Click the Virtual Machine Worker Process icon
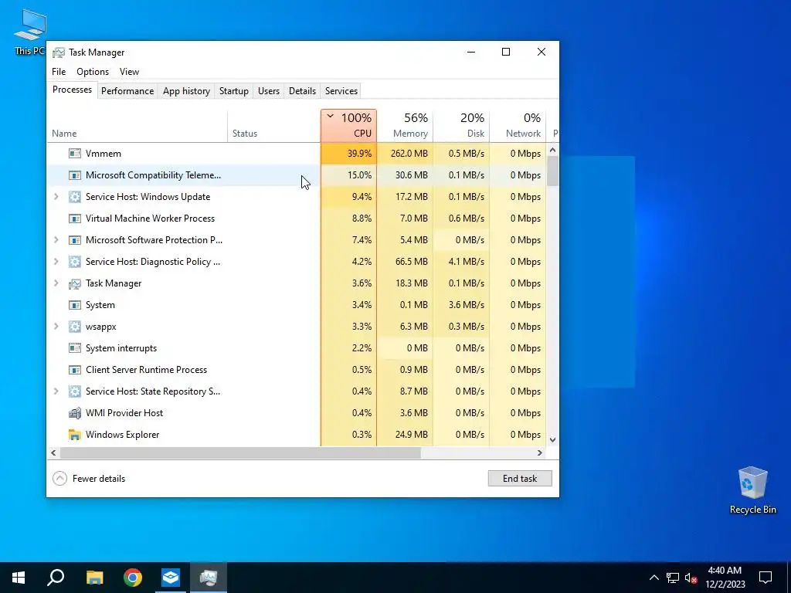 (x=75, y=219)
